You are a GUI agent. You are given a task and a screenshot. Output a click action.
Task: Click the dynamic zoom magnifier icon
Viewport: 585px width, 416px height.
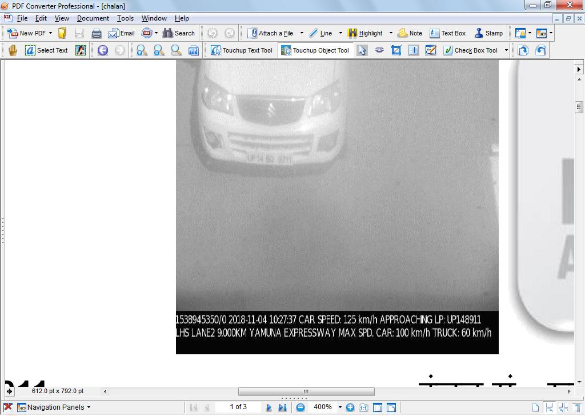(x=176, y=50)
